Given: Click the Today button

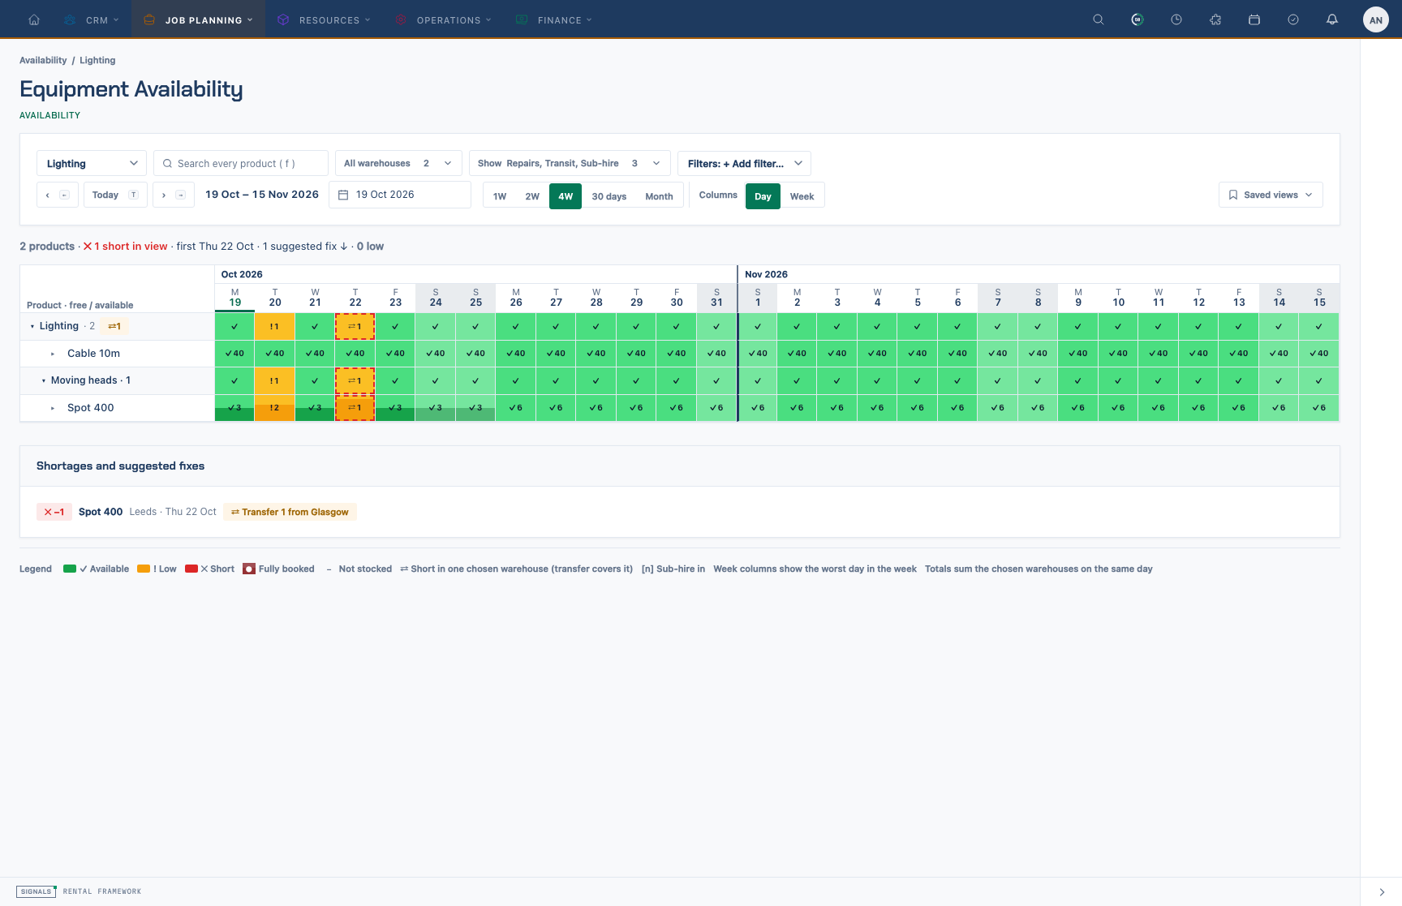Looking at the screenshot, I should point(115,195).
